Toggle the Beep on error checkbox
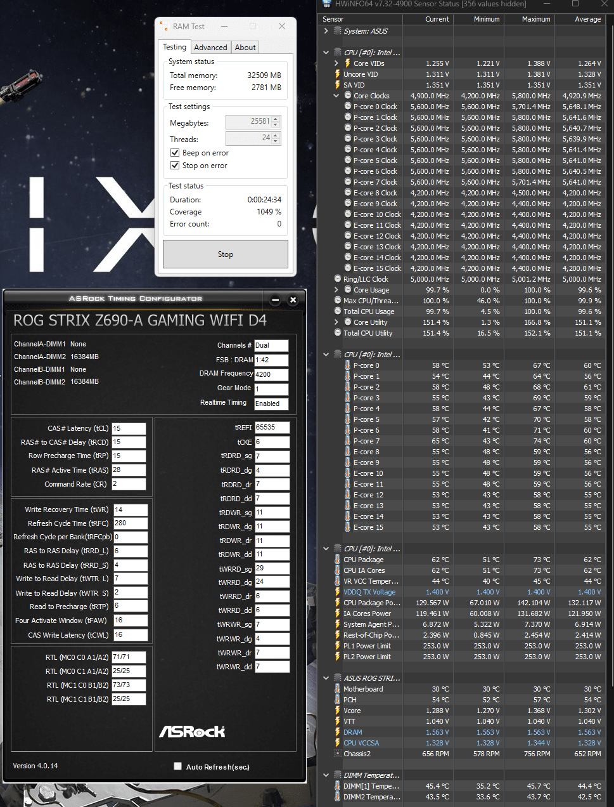The image size is (614, 807). click(x=175, y=153)
